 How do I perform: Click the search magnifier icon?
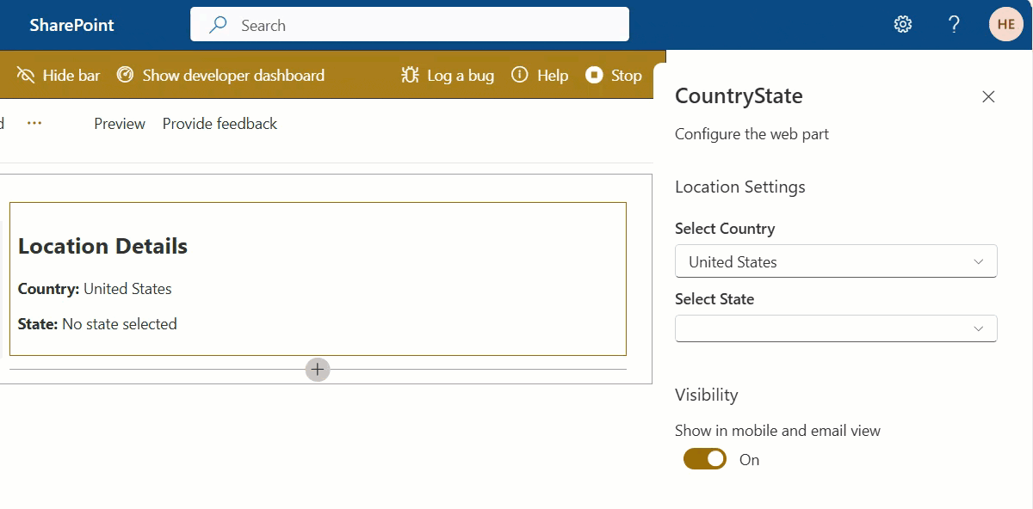pyautogui.click(x=219, y=25)
